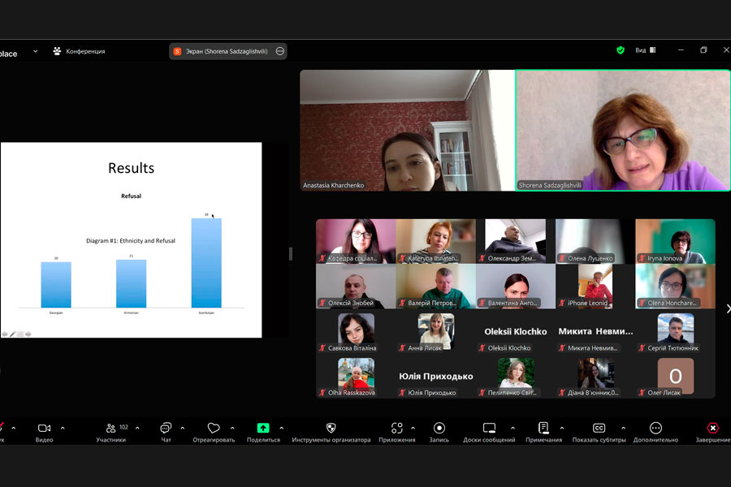Expand arrow next to Поделиться
Viewport: 731px width, 487px height.
[x=282, y=428]
